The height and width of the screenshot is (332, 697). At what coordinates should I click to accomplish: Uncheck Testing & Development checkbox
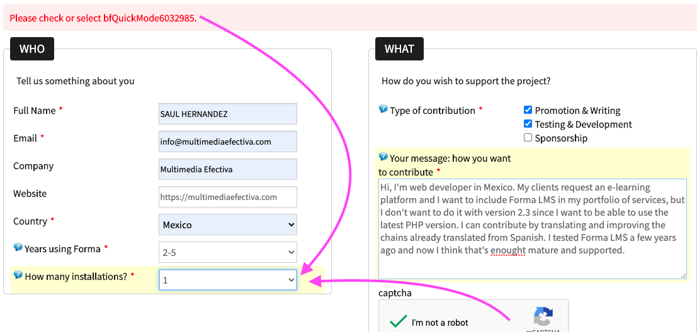point(528,124)
